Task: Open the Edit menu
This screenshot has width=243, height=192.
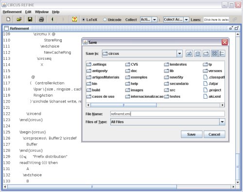Action: click(x=28, y=12)
